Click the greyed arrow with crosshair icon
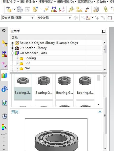The width and height of the screenshot is (114, 151). [97, 18]
